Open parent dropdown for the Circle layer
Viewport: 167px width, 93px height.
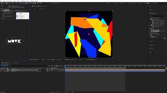click(42, 71)
